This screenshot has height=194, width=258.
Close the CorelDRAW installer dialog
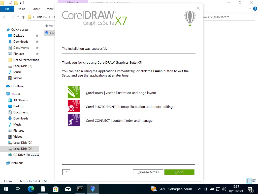198,8
